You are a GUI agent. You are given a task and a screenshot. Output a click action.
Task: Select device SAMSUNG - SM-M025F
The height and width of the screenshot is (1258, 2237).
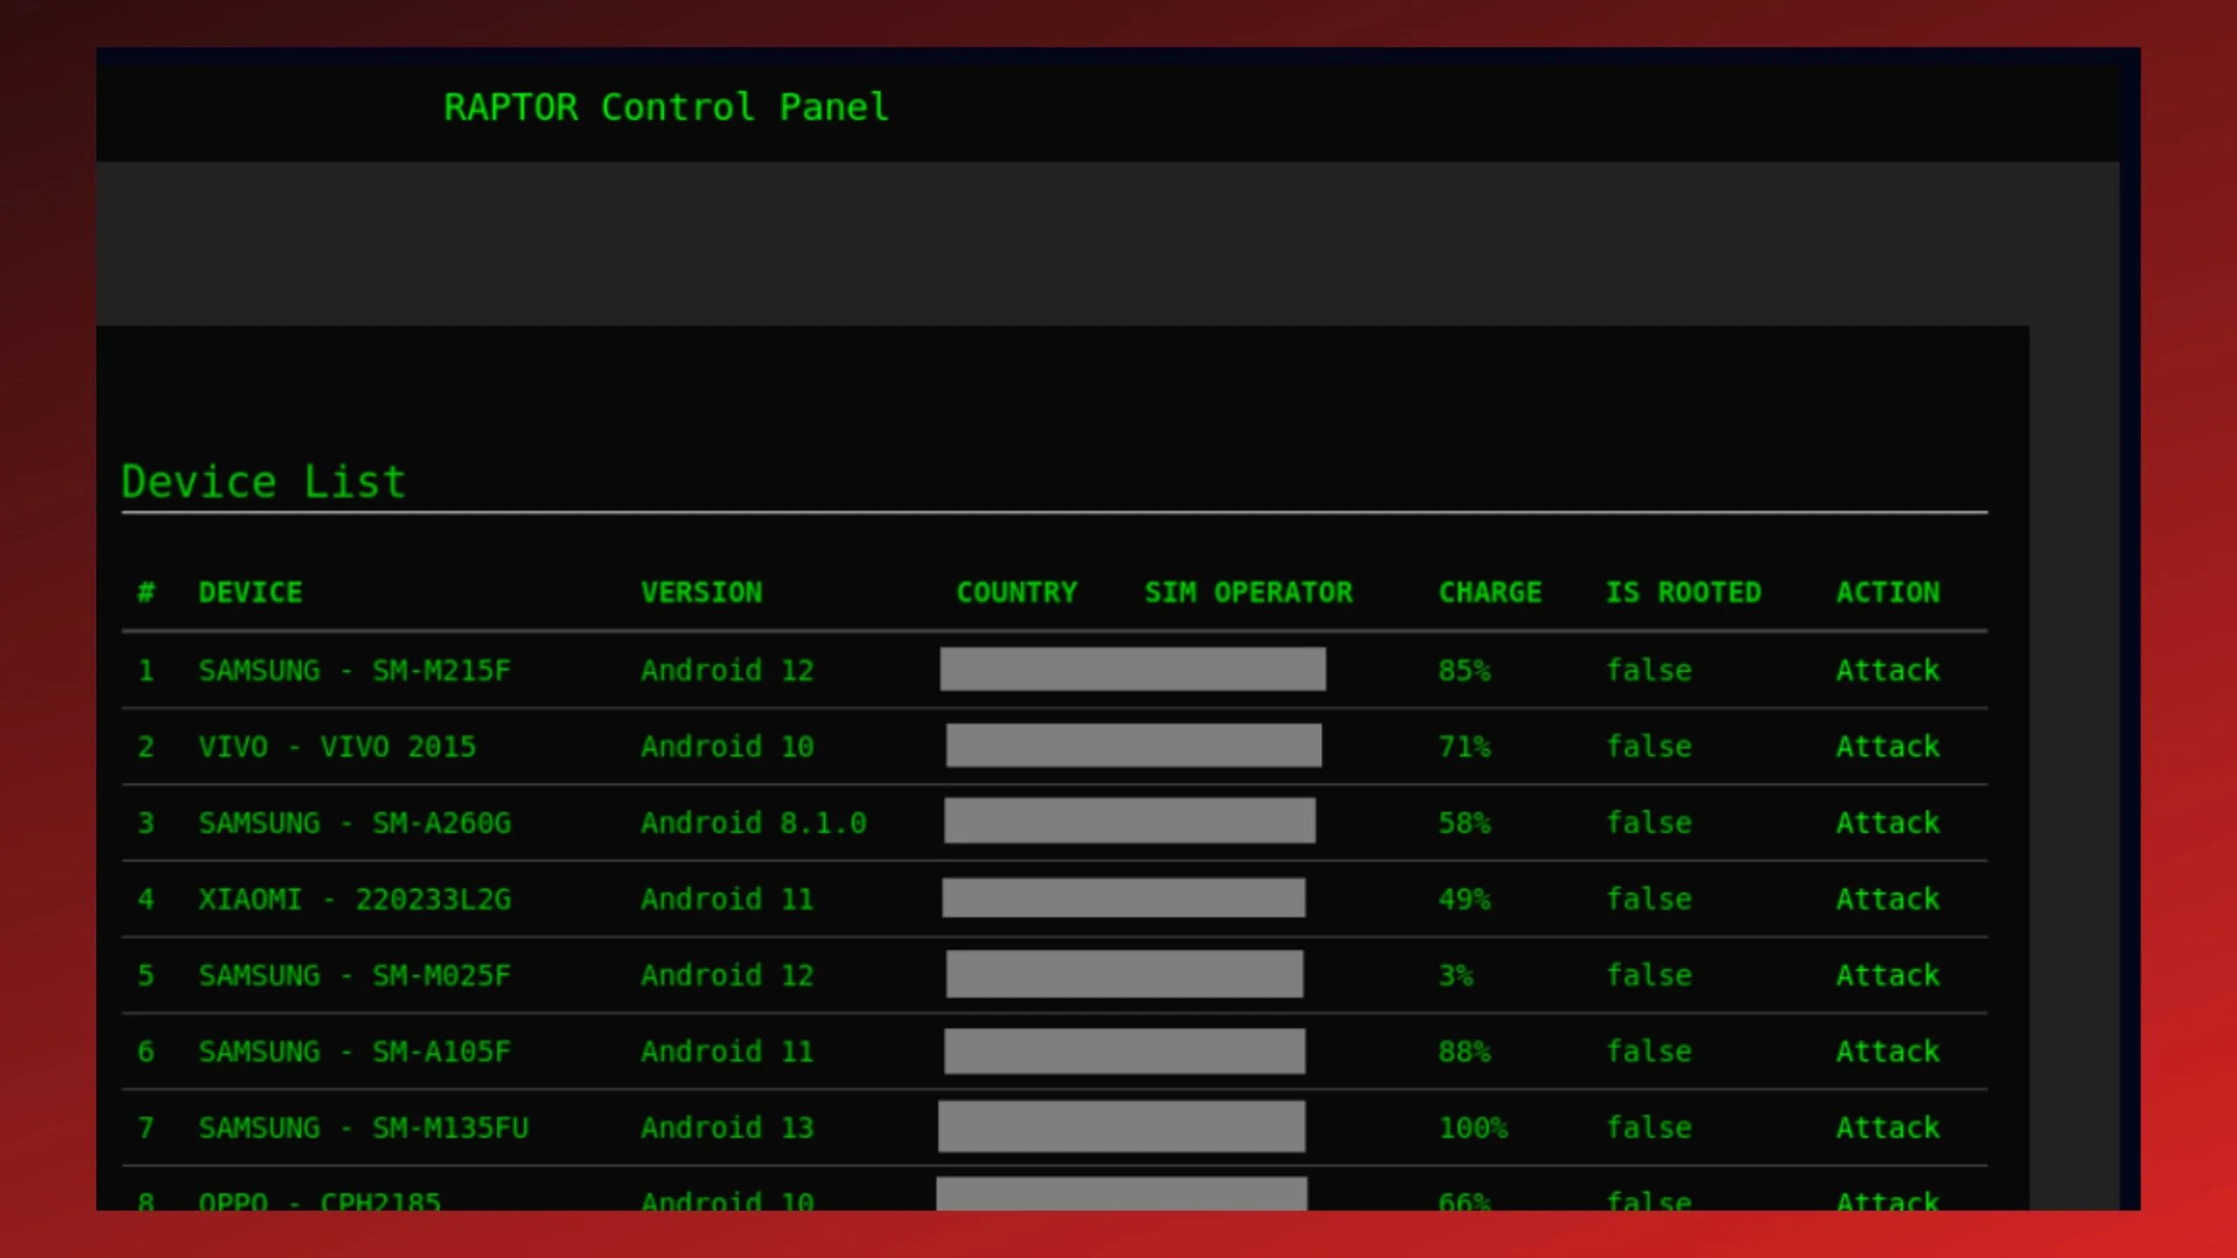point(355,975)
